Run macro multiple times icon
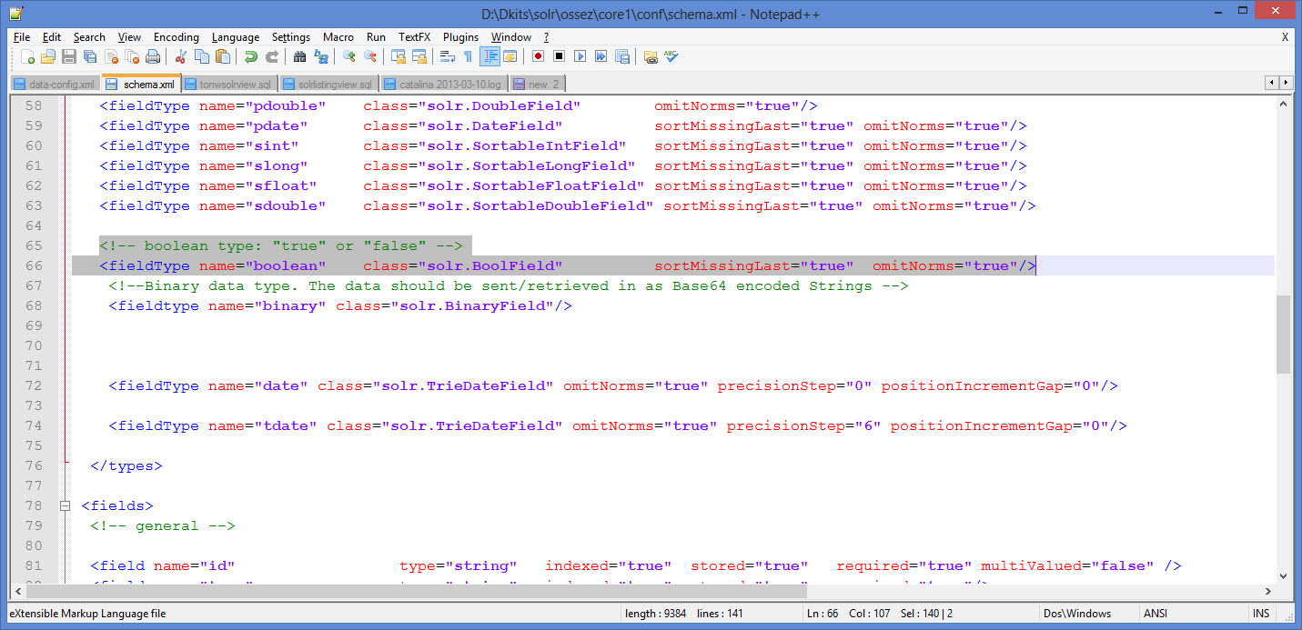 (601, 56)
